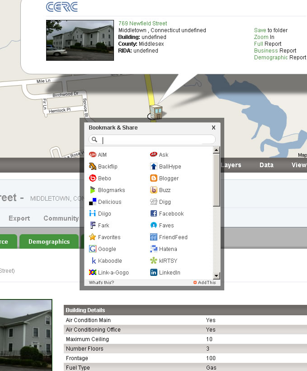The image size is (307, 371).
Task: Share on the LinkedIn icon
Action: (x=154, y=272)
